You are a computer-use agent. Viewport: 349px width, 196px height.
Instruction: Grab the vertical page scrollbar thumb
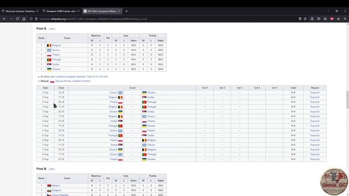(347, 100)
